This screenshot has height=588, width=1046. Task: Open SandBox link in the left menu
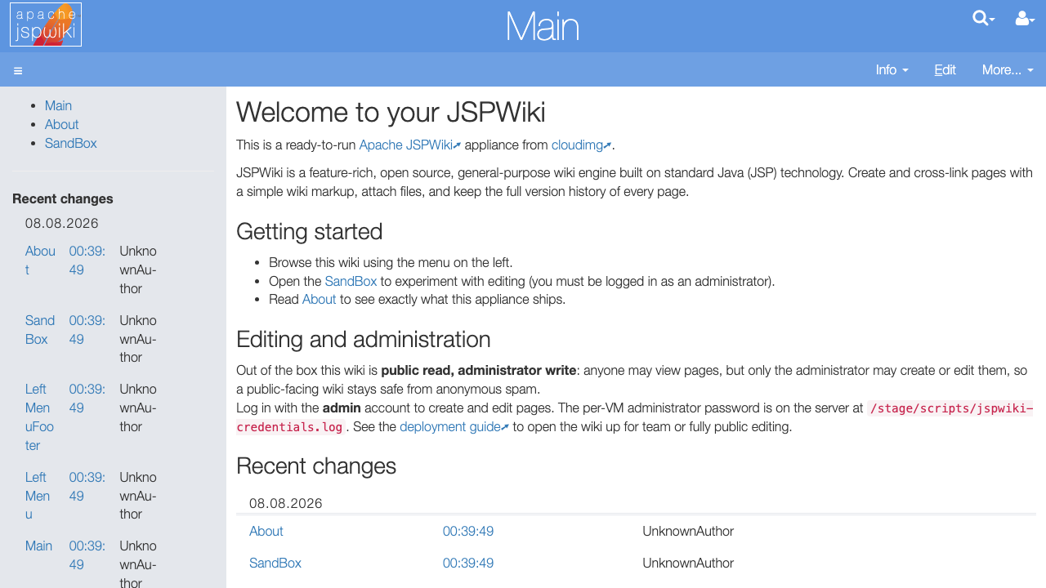70,143
